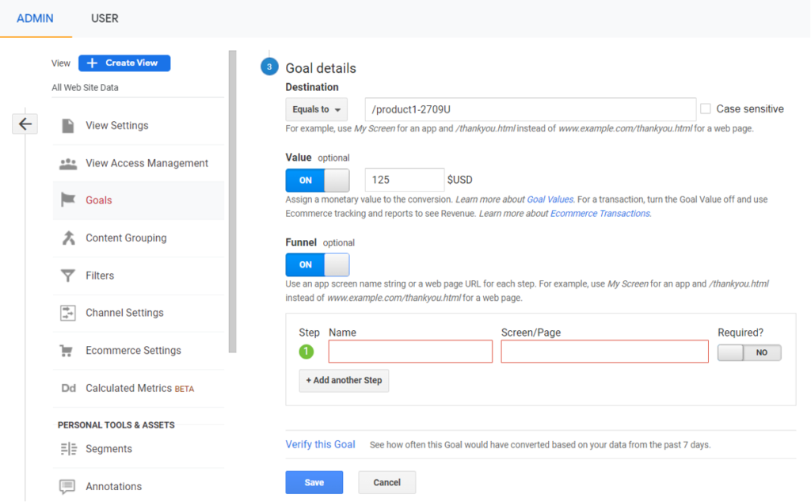Save the goal details
Screen dimensions: 811x502
point(314,481)
